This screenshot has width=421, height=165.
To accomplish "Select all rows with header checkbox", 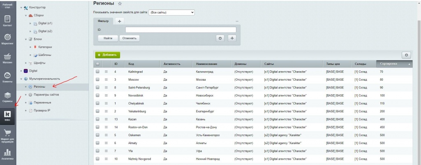I will 97,64.
